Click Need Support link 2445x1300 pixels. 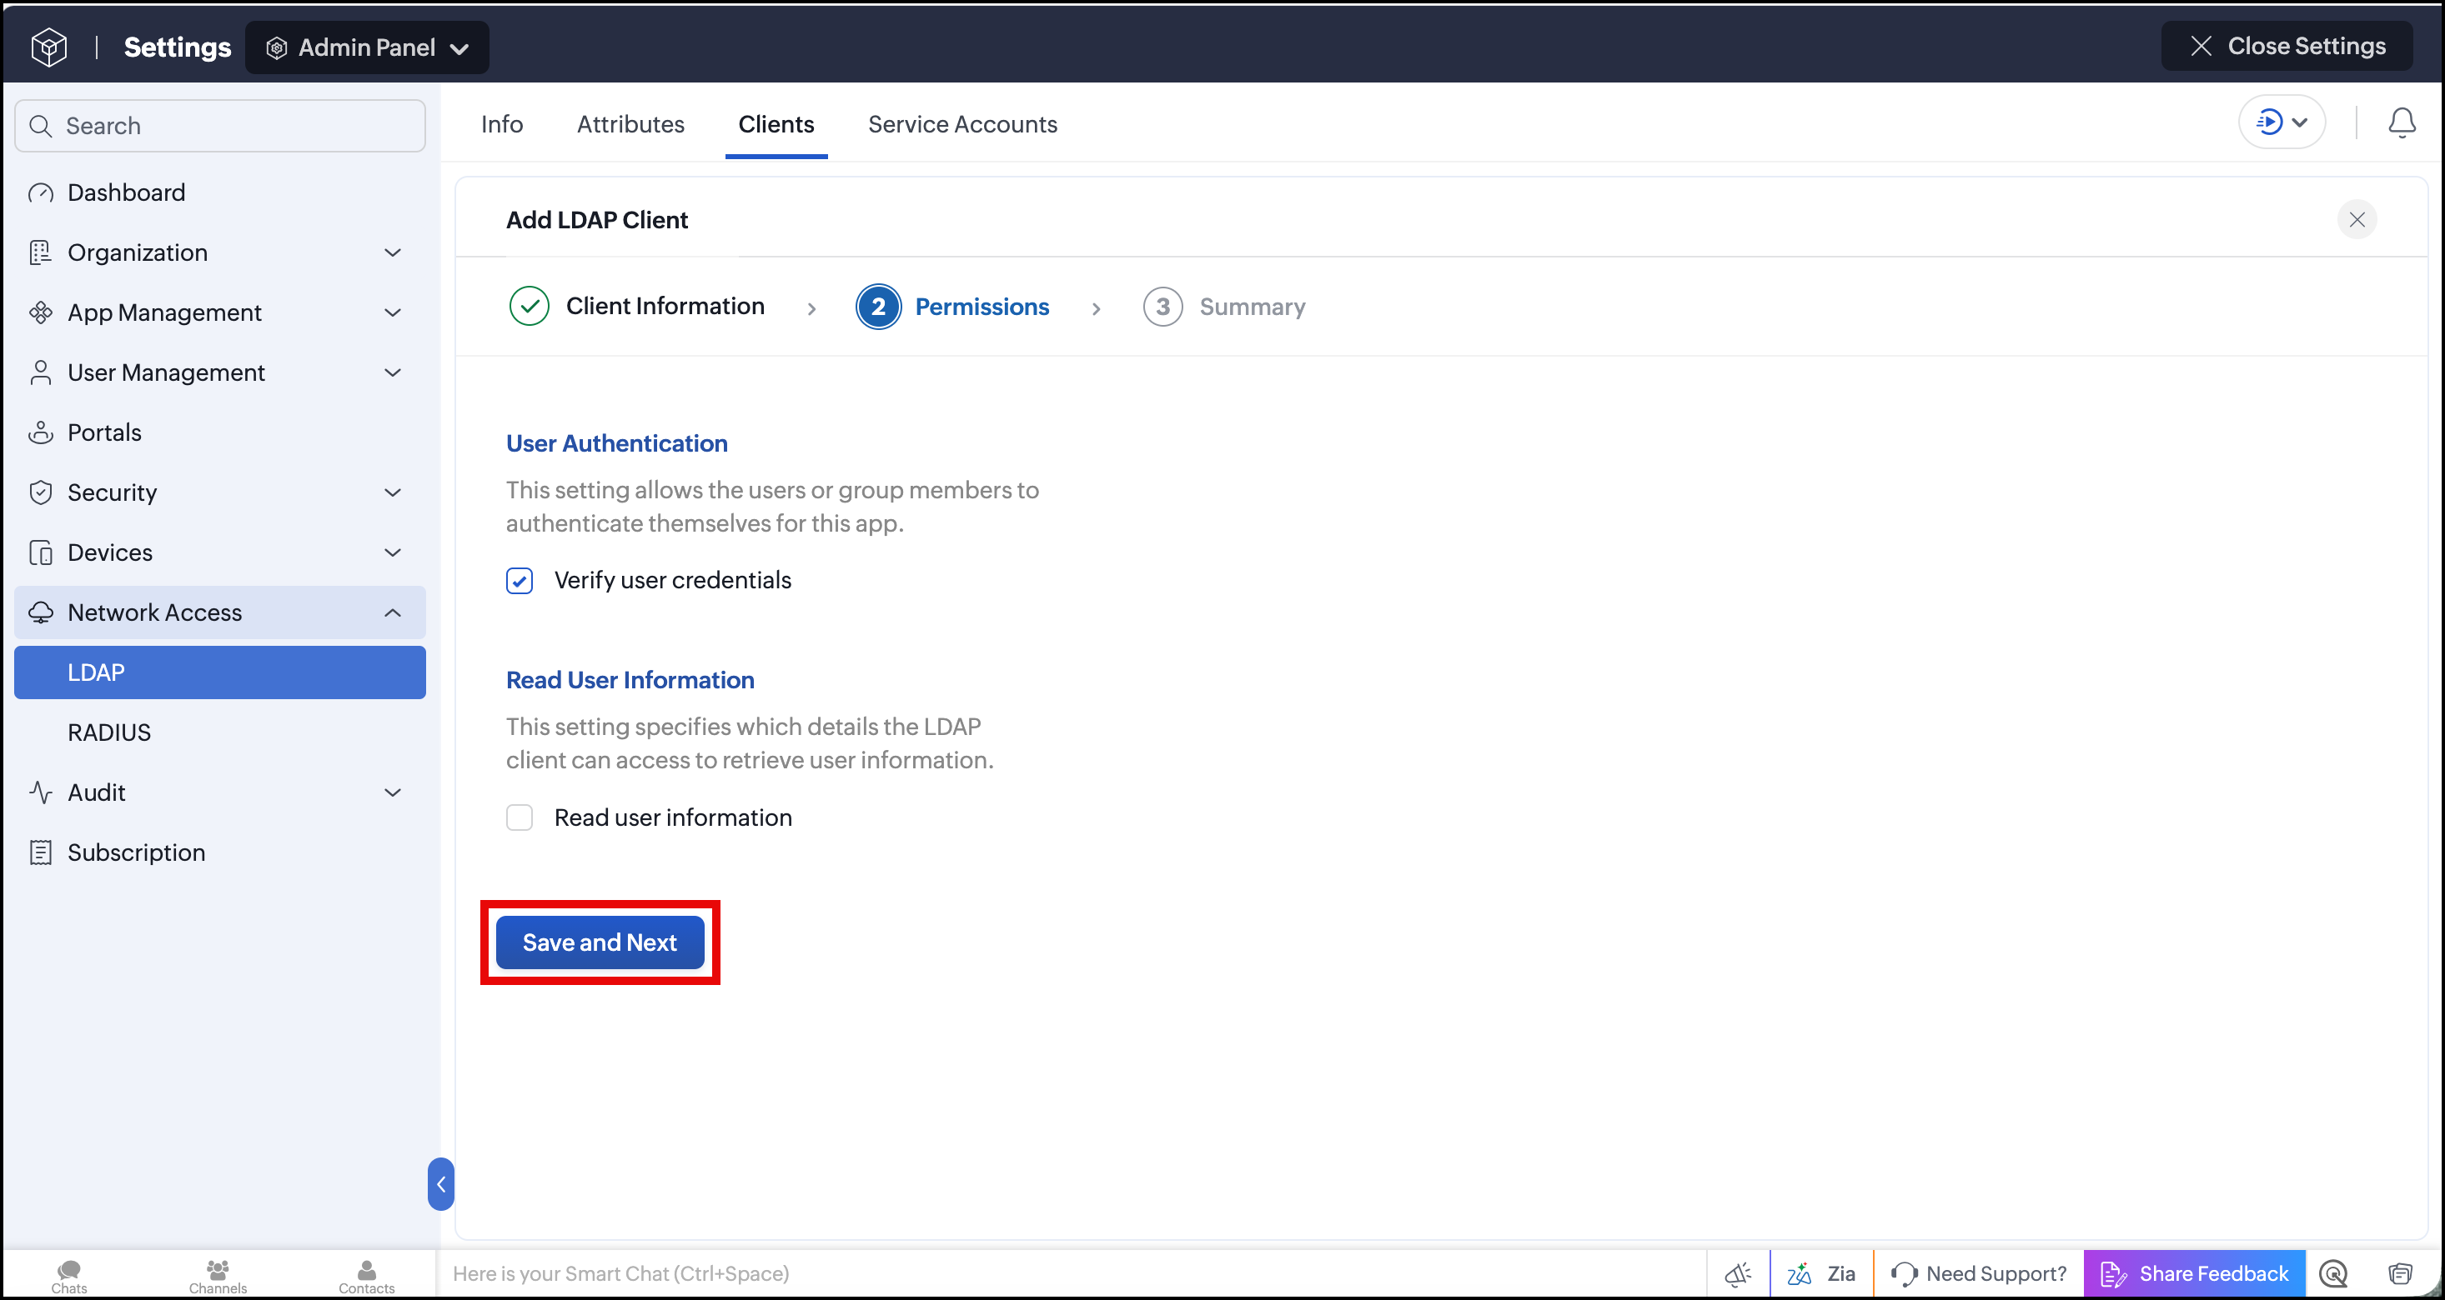click(1979, 1273)
